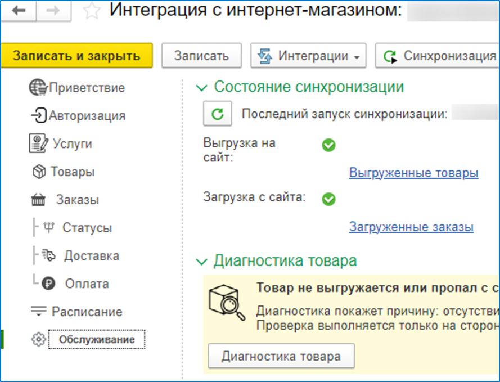The image size is (500, 382).
Task: Click the filter lines icon of Расписание
Action: 39,311
